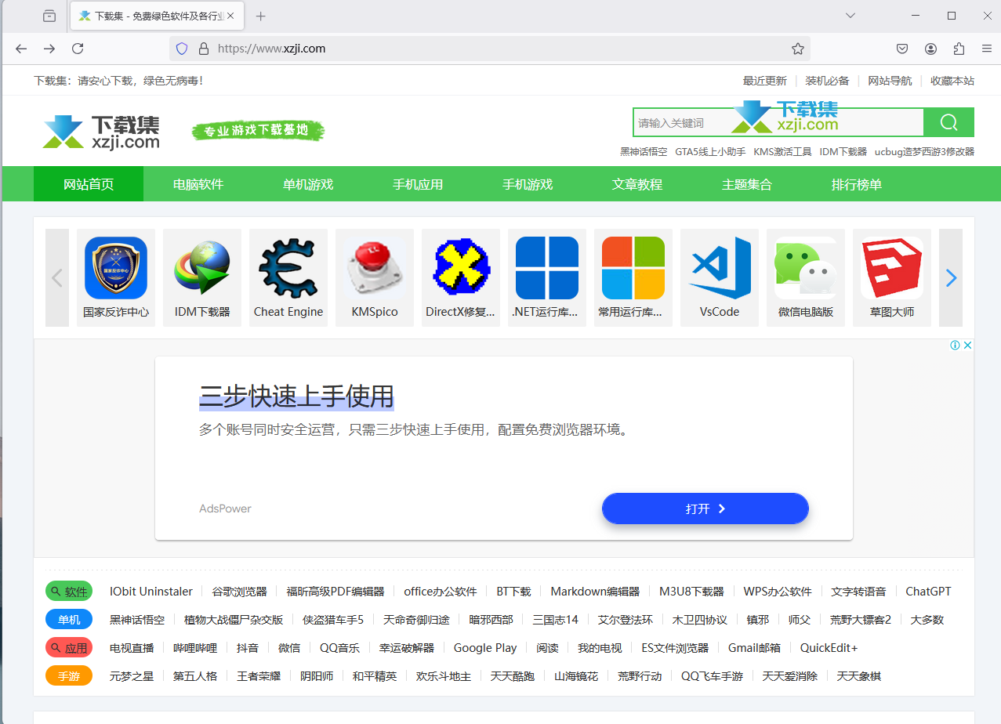Show previous apps with the left carousel arrow
Screen dimensions: 1001x724
[57, 277]
